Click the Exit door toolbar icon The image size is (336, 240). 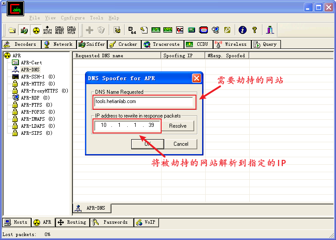click(270, 30)
